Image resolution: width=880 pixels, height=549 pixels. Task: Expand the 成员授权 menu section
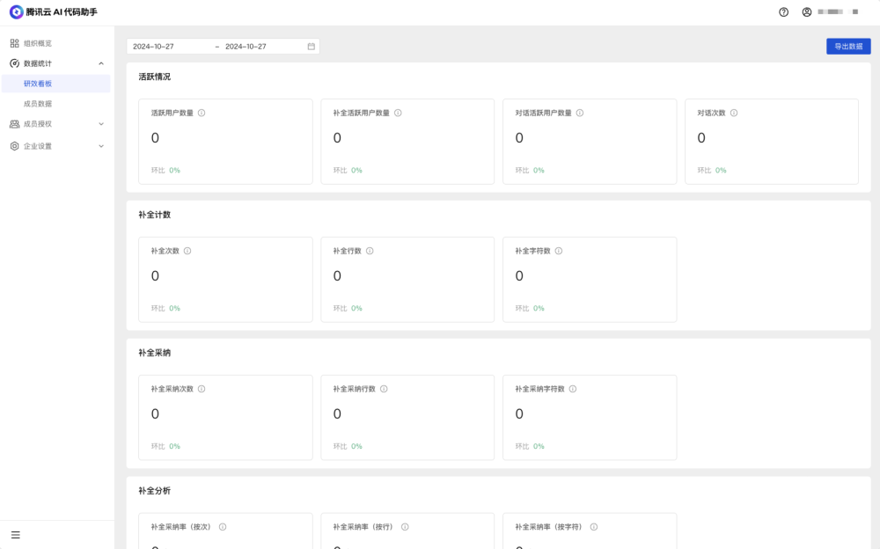pyautogui.click(x=100, y=124)
